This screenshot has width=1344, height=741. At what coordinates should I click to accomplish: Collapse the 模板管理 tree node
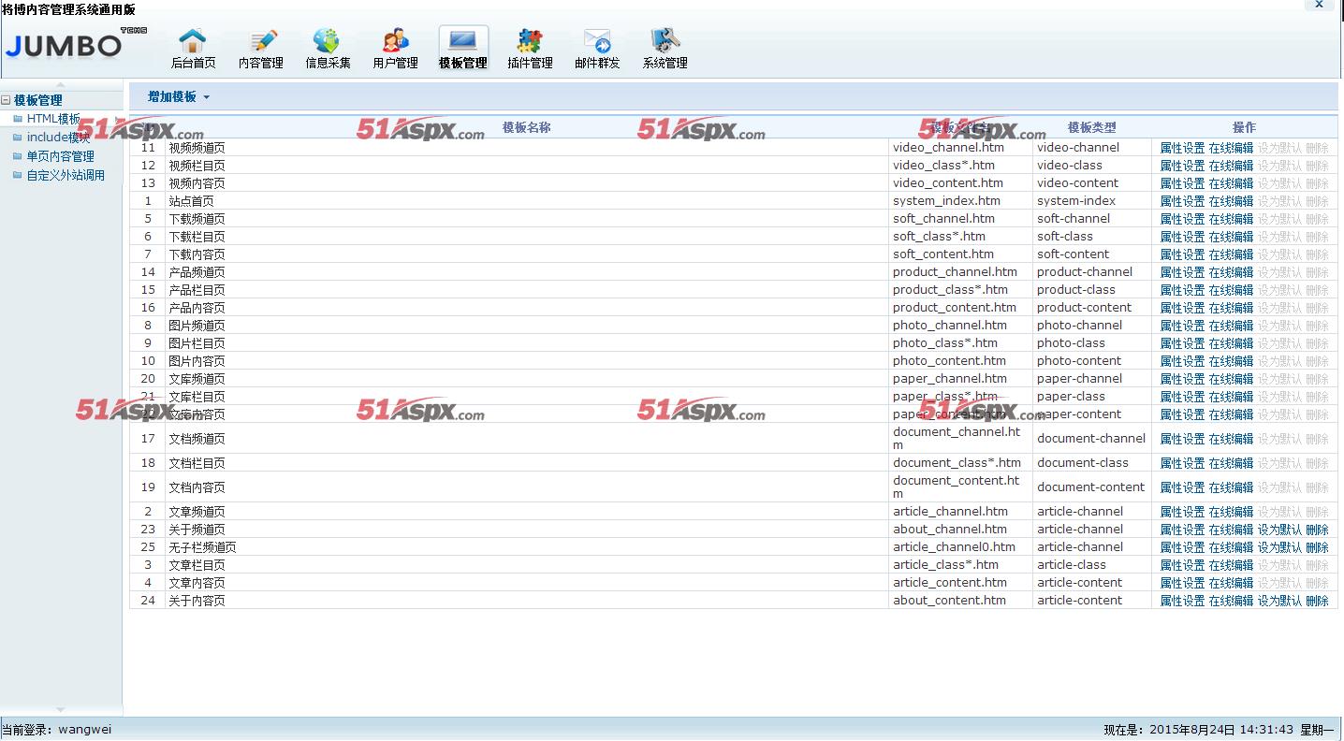pyautogui.click(x=6, y=100)
